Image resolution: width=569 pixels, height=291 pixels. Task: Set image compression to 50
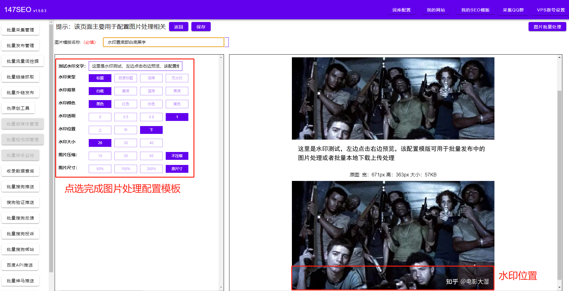(x=151, y=156)
